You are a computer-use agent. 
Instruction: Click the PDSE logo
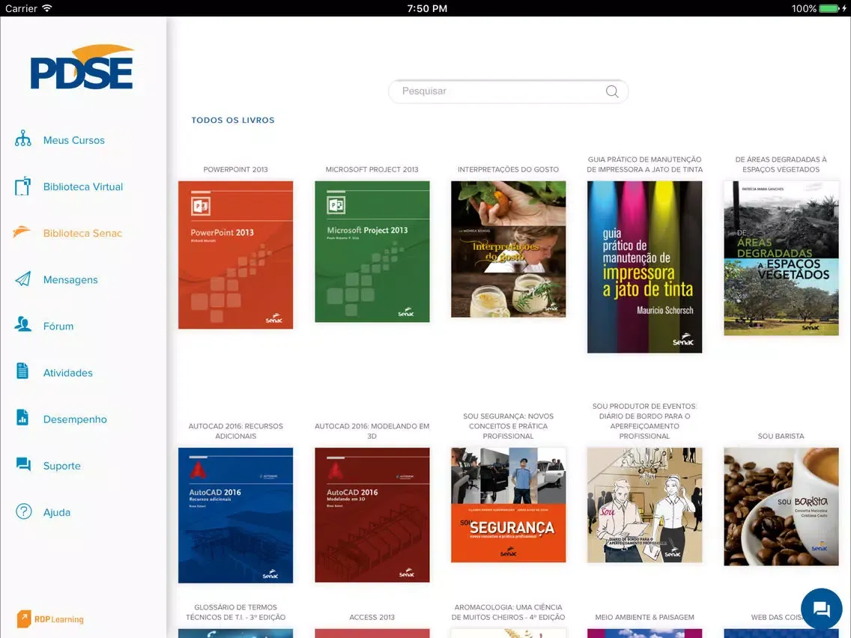[x=82, y=67]
